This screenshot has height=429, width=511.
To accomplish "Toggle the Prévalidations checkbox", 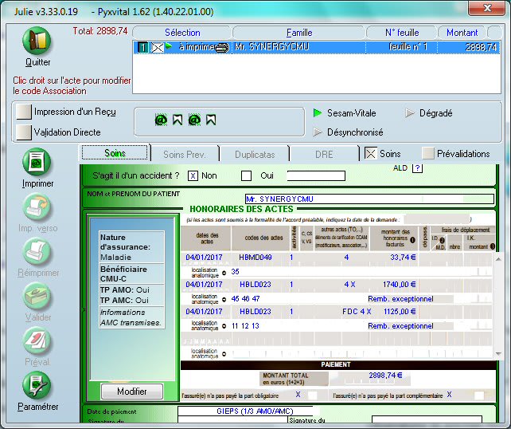I will pyautogui.click(x=429, y=153).
